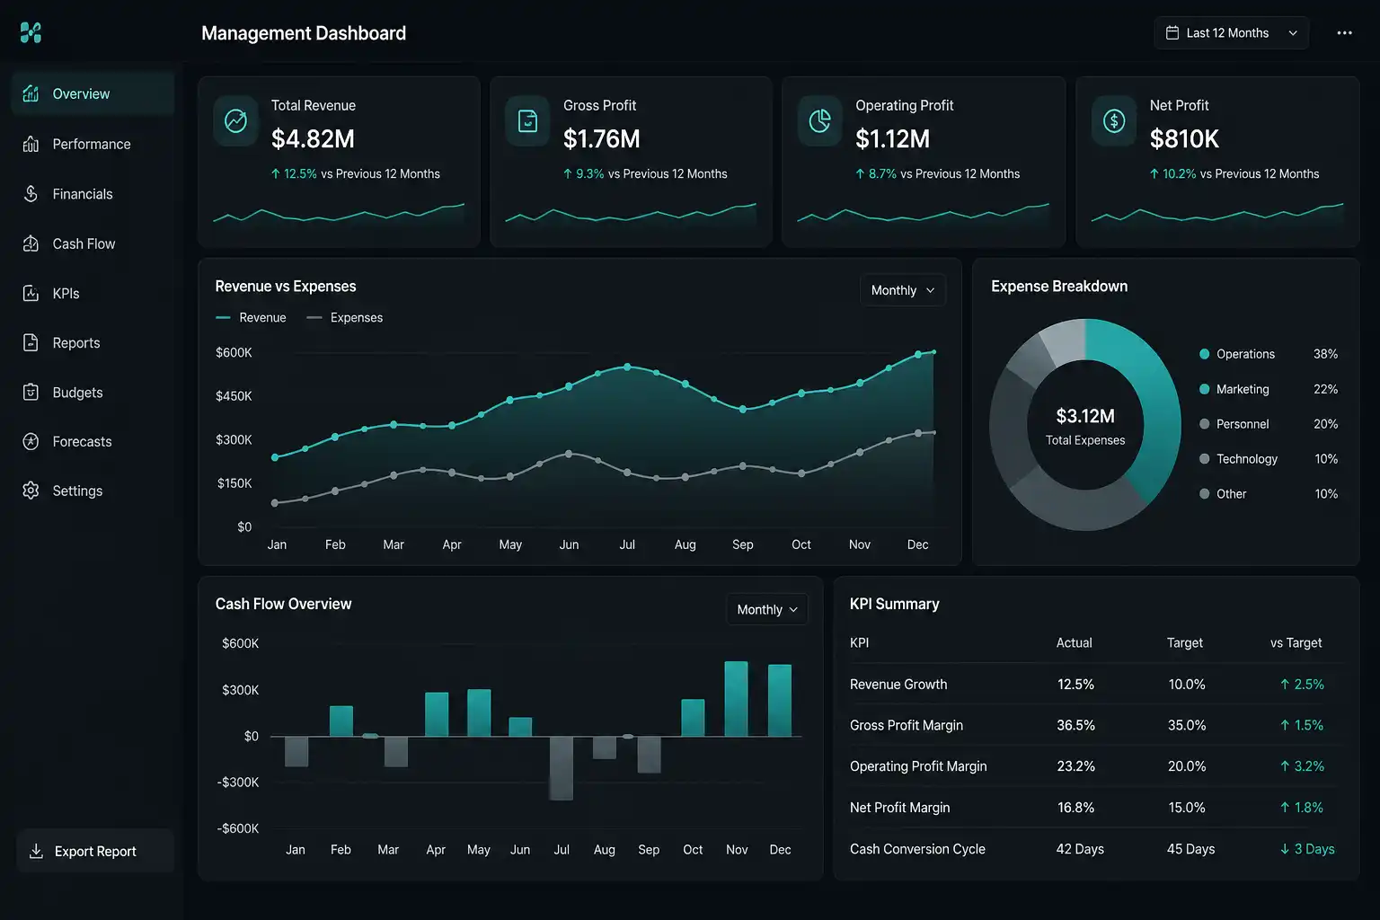Viewport: 1380px width, 920px height.
Task: Click the Total Revenue trend icon
Action: [236, 121]
